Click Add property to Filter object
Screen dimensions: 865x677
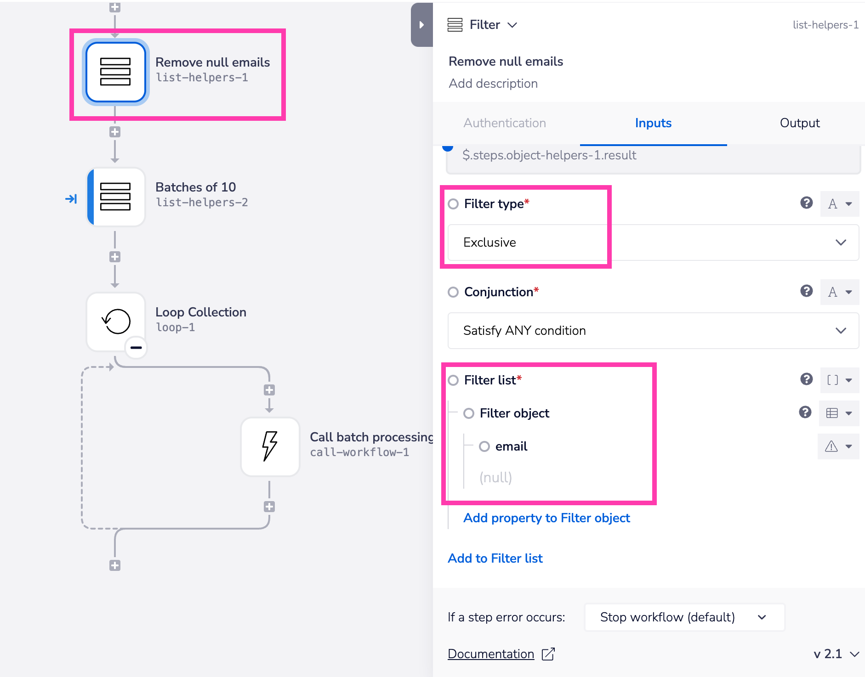pyautogui.click(x=546, y=518)
